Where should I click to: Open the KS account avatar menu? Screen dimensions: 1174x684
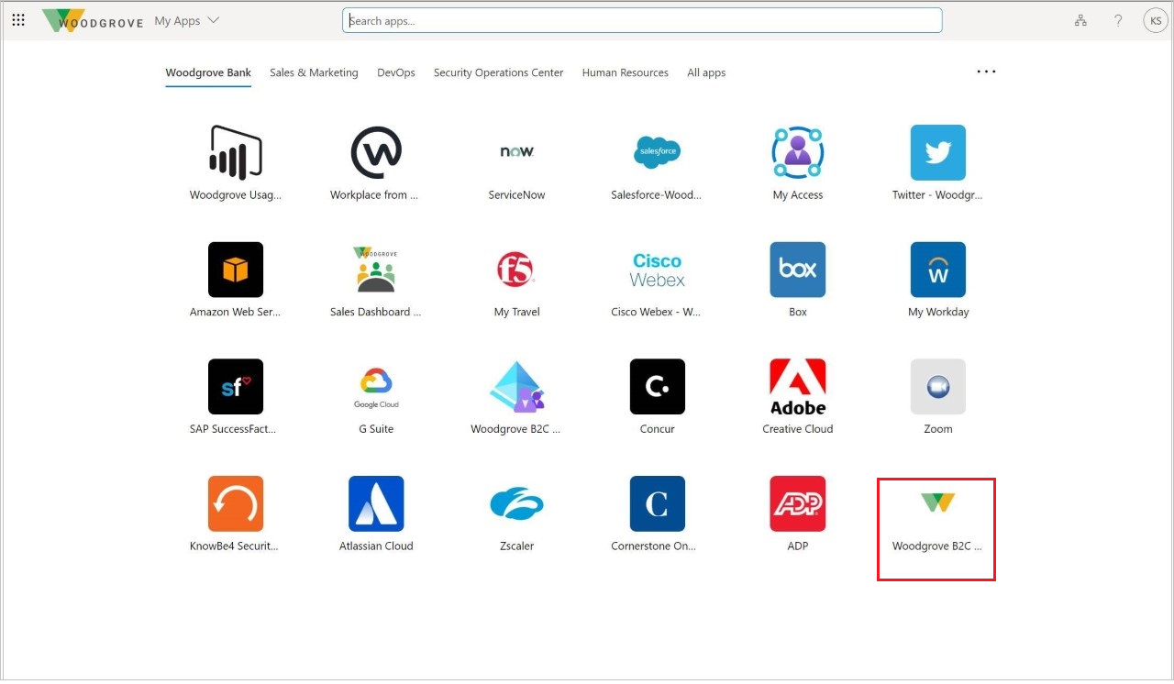1155,19
